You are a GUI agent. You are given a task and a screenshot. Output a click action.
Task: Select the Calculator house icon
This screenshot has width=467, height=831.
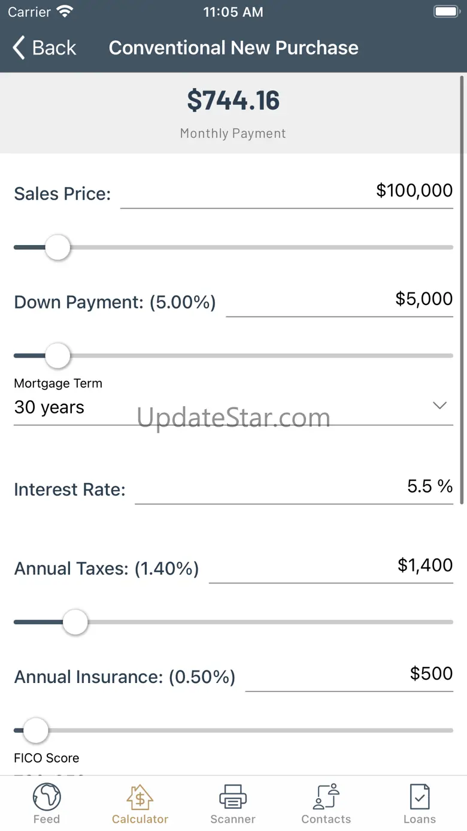(140, 797)
